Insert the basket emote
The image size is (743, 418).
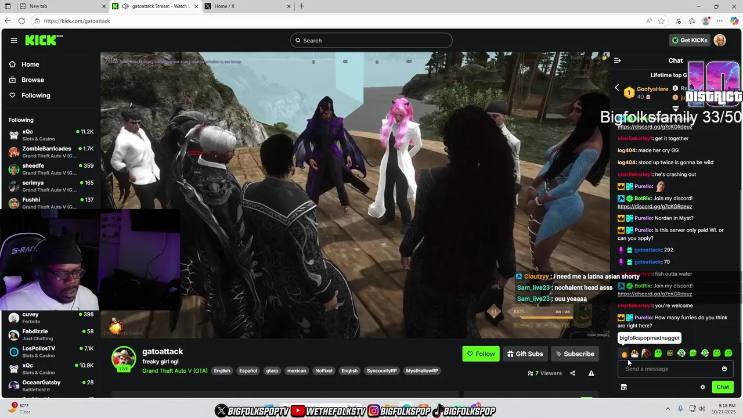(634, 353)
